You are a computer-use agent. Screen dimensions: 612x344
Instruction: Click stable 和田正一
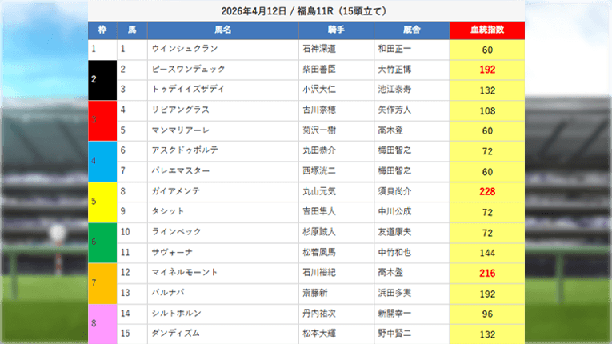(x=394, y=49)
